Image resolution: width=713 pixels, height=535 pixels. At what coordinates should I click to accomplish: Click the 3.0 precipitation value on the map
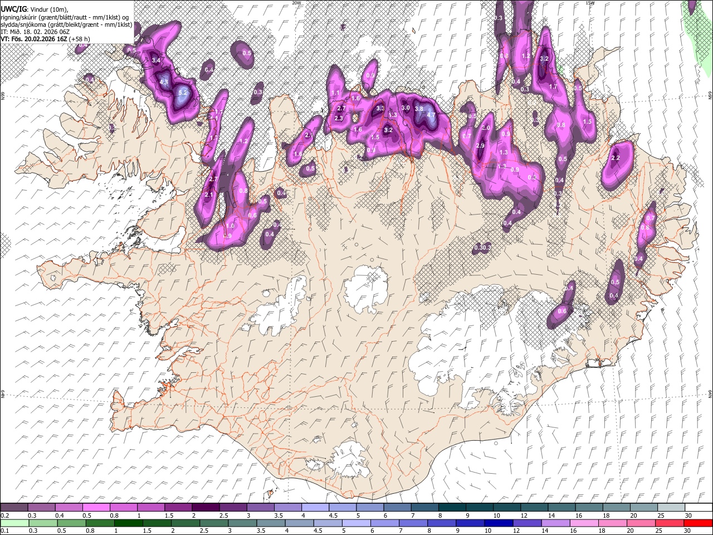tap(406, 108)
